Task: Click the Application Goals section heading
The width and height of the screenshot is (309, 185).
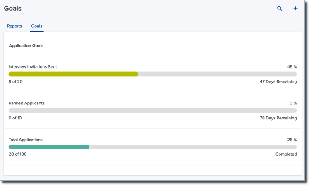Action: coord(26,46)
